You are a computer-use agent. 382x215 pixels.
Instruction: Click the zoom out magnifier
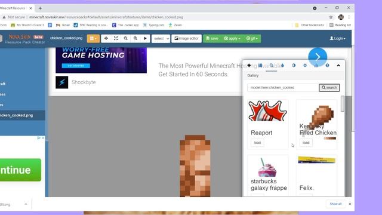coord(125,38)
